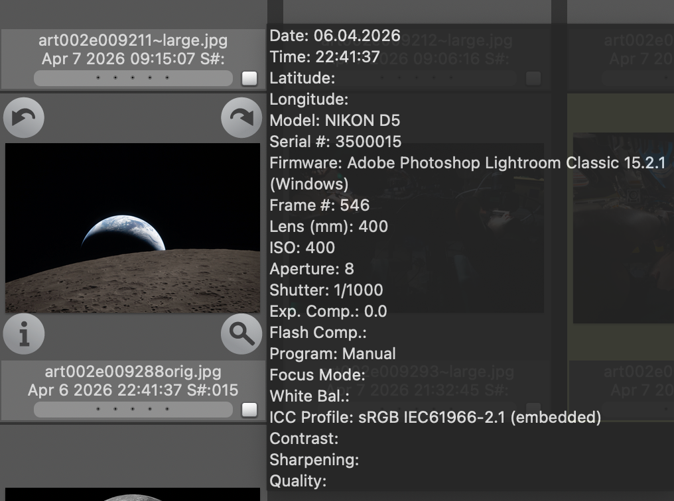Click the filename art002e009288orig.jpg
Screen dimensions: 674x501
click(x=133, y=372)
